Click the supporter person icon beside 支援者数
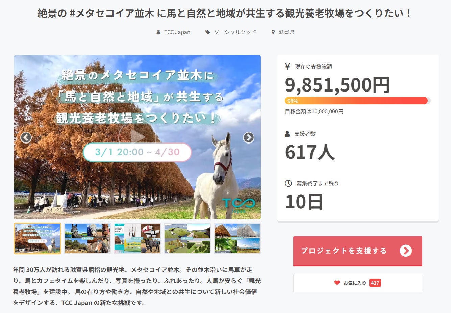 point(287,134)
